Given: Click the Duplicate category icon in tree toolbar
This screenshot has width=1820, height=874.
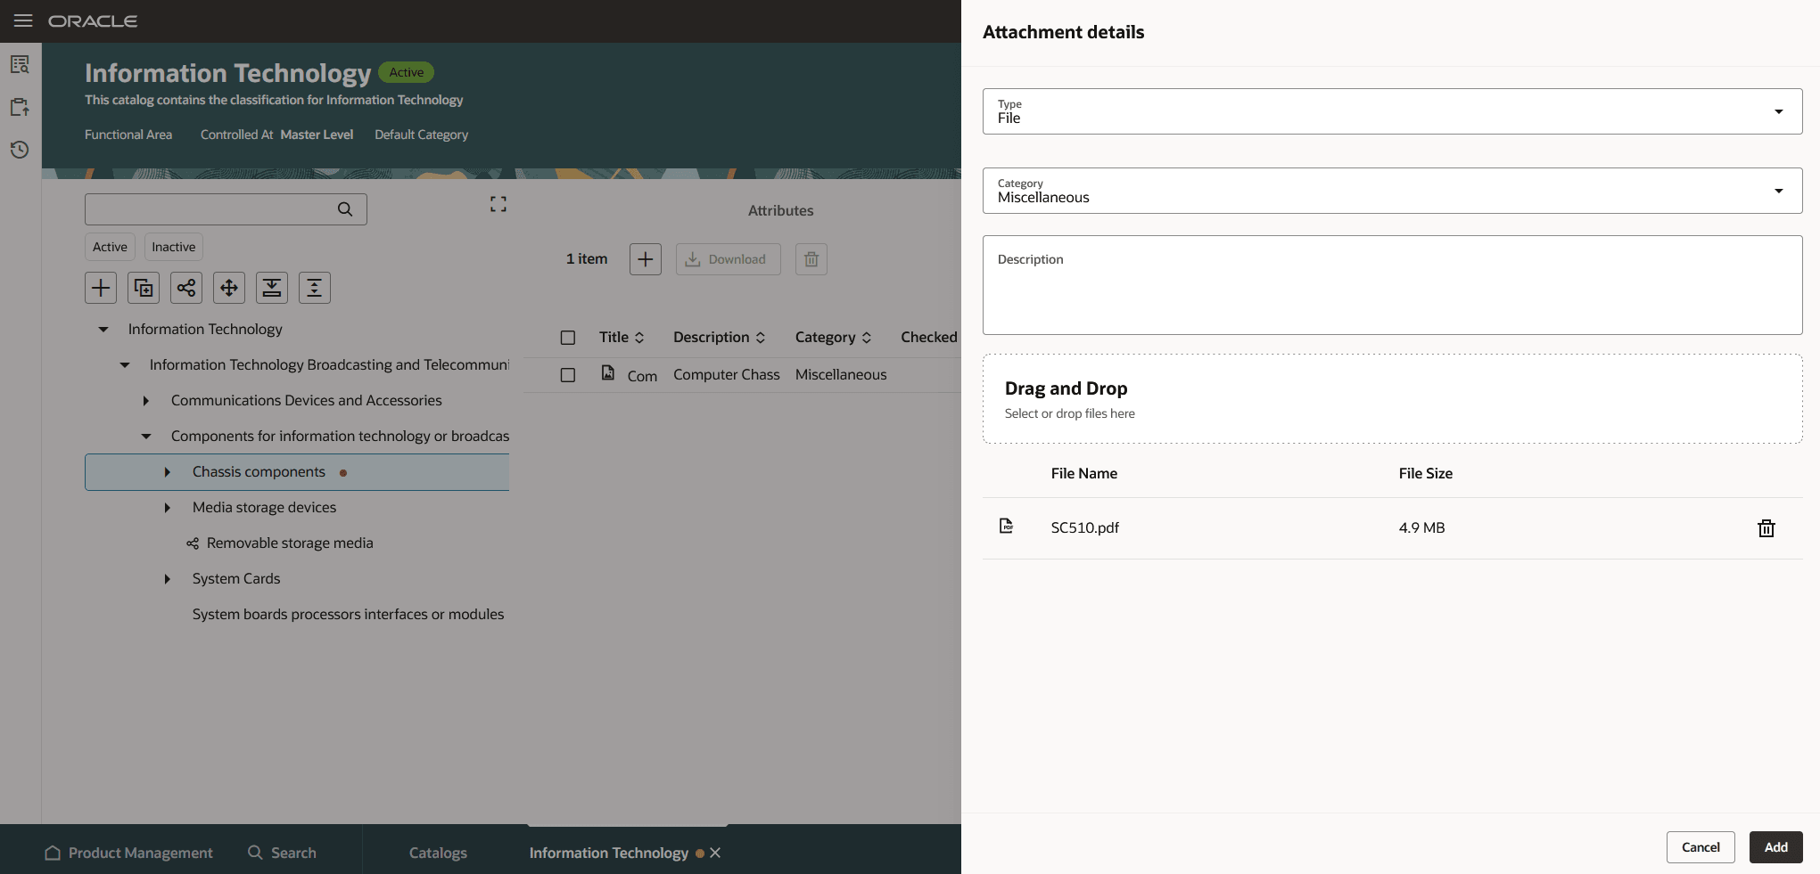Looking at the screenshot, I should 143,287.
